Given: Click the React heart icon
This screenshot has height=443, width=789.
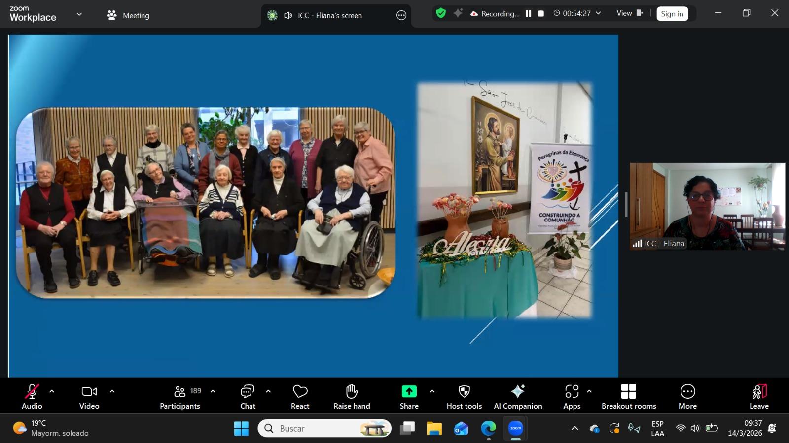Looking at the screenshot, I should tap(300, 397).
